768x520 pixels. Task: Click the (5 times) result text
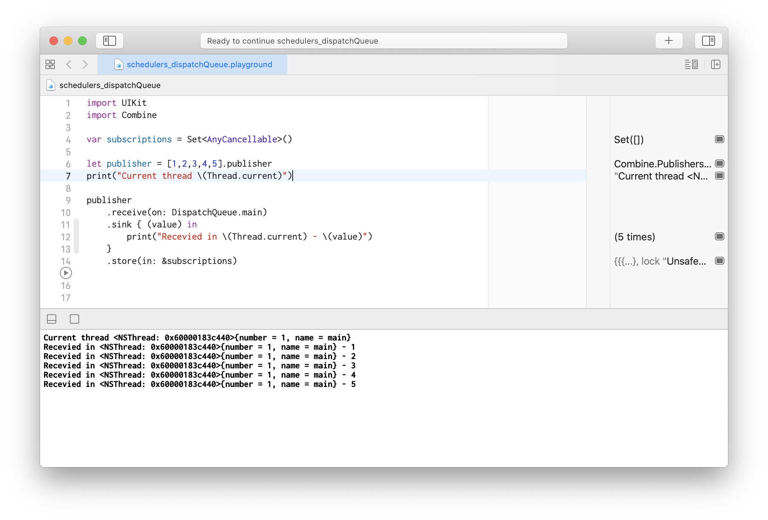pos(634,237)
